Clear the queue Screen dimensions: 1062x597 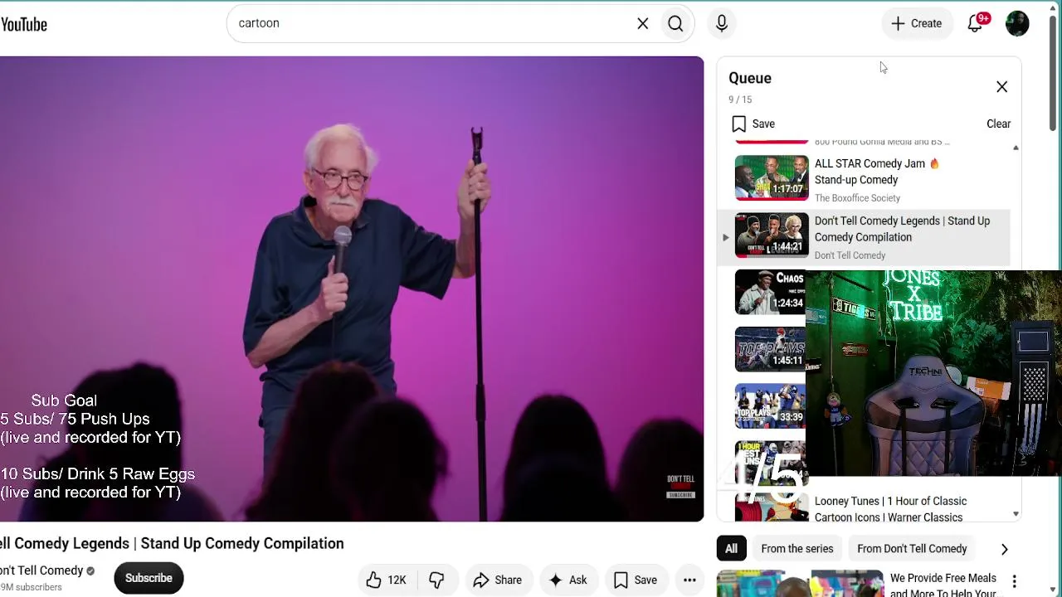pyautogui.click(x=998, y=124)
